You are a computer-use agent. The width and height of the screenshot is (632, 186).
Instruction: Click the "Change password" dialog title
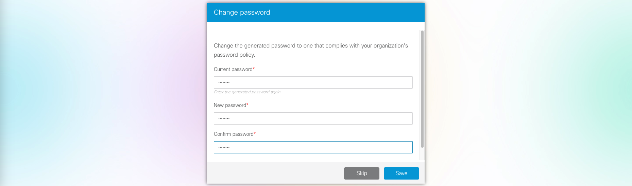point(242,13)
